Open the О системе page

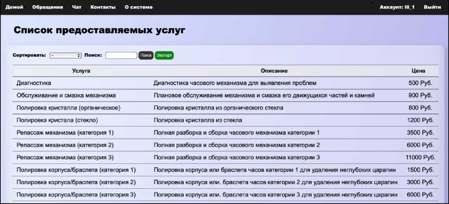tap(139, 7)
